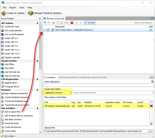
Task: Click the subdirectories input field
Action: tap(112, 93)
